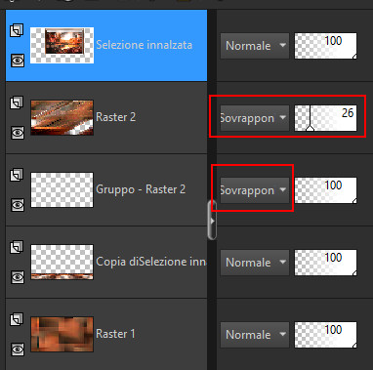Screen dimensions: 373x370
Task: Open blend mode dropdown for Selezione innalzata
Action: (255, 46)
